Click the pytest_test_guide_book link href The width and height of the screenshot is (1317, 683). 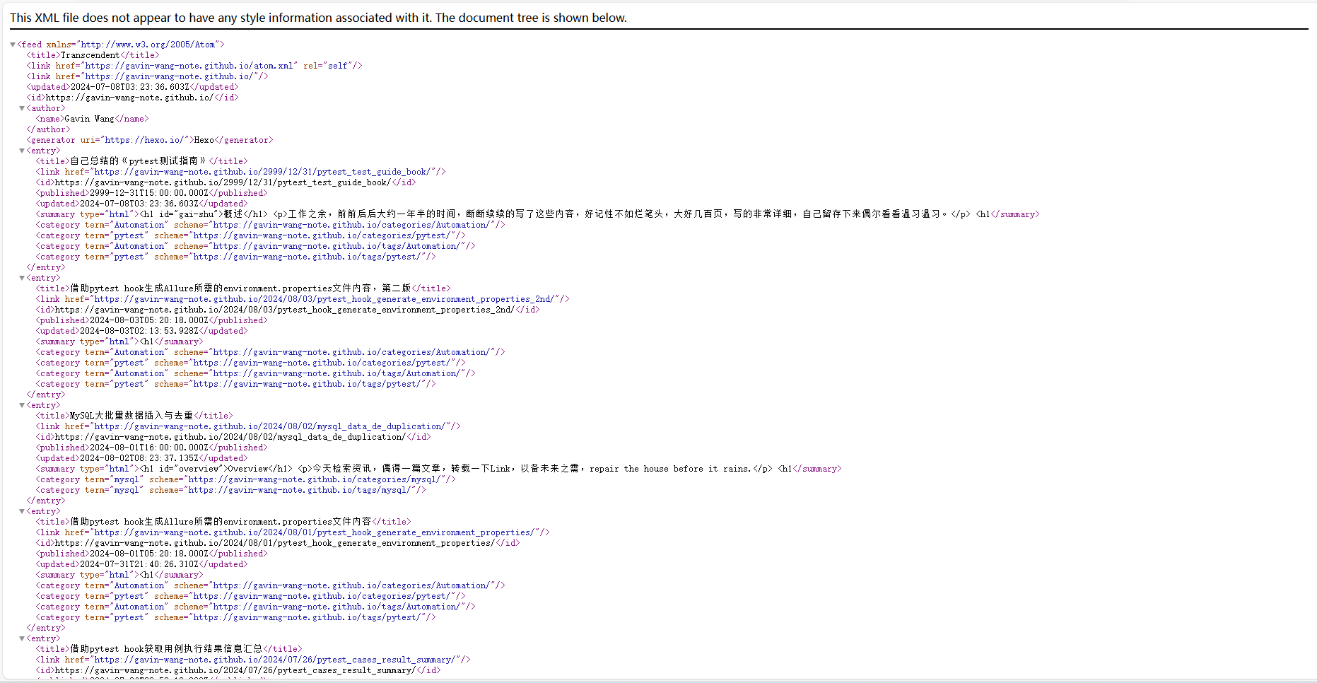click(269, 172)
